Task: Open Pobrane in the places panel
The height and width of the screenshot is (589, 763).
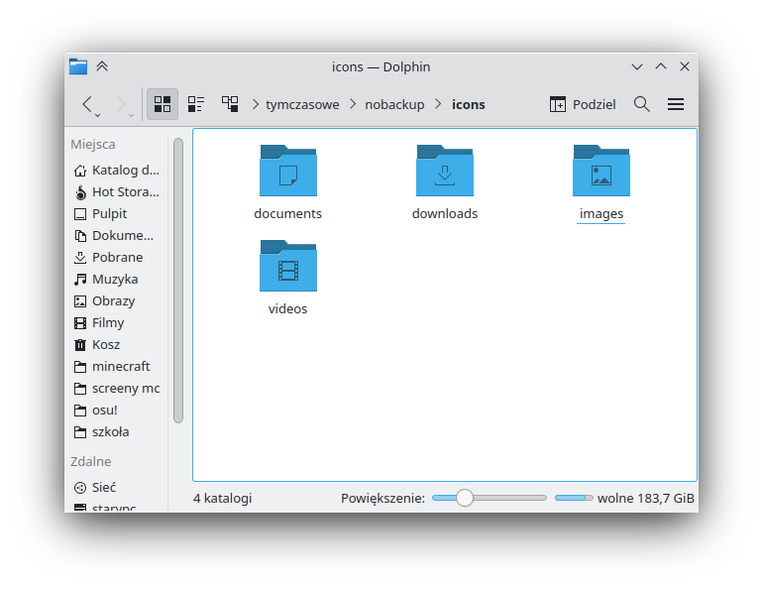Action: (x=117, y=257)
